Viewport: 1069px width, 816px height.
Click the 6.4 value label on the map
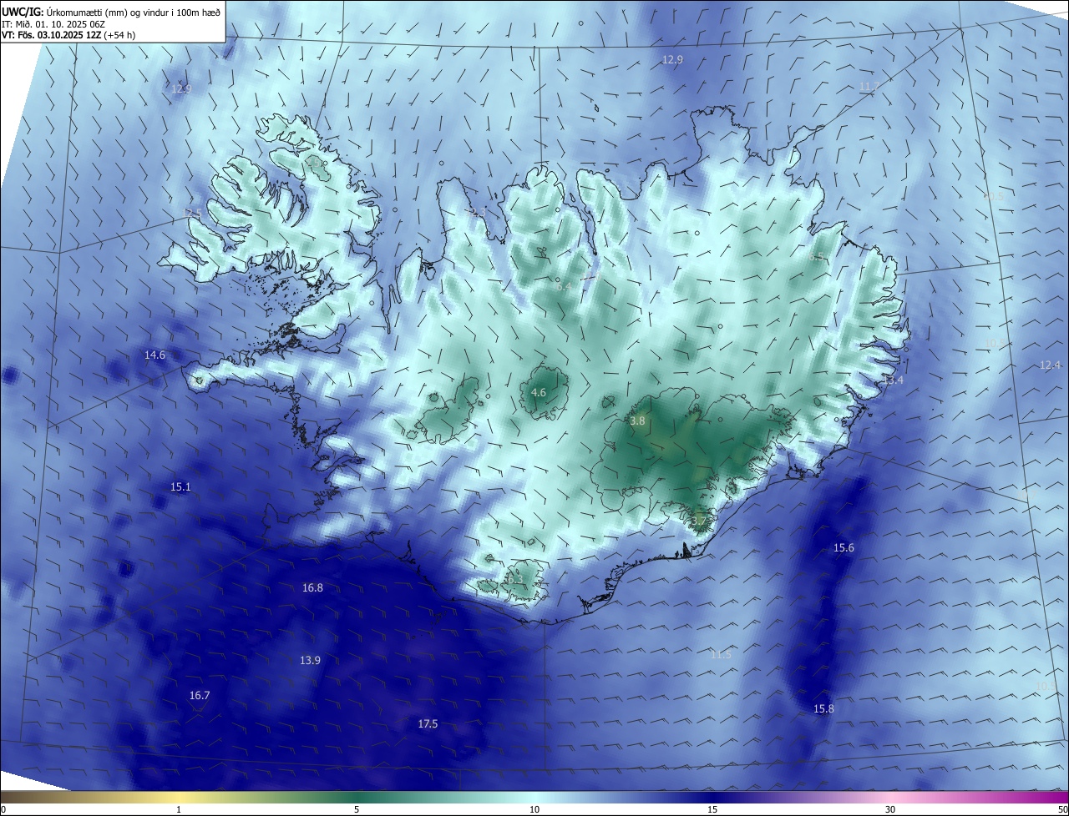coord(564,287)
